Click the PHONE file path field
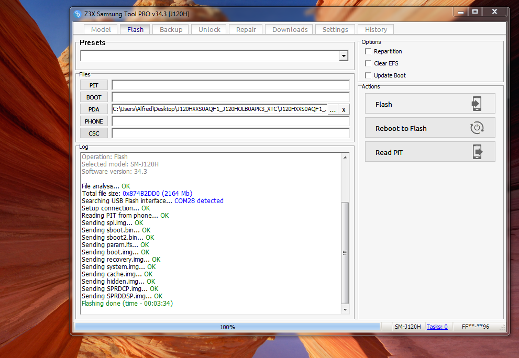This screenshot has height=358, width=519. (230, 121)
